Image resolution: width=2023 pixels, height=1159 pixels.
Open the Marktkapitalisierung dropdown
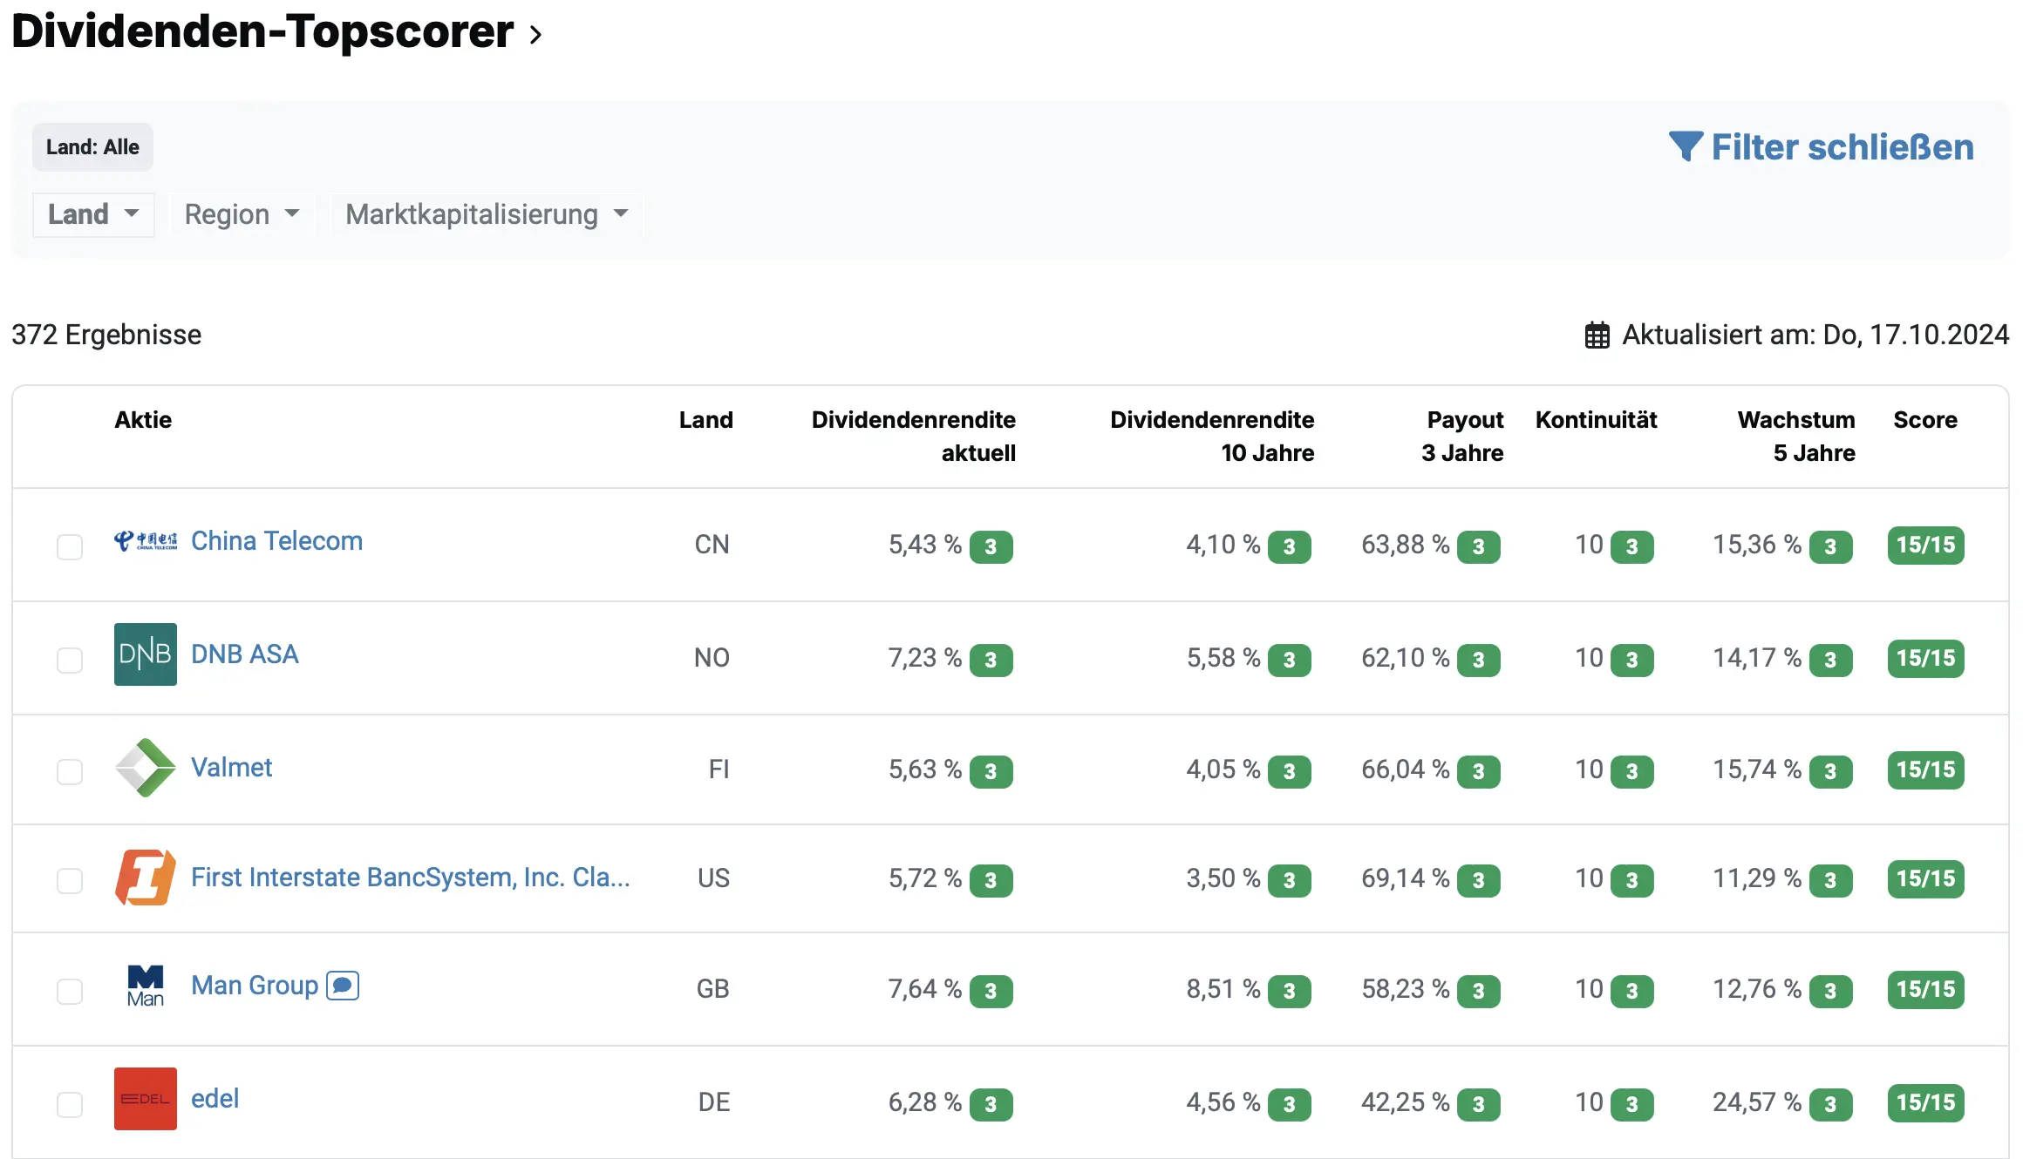[x=487, y=214]
